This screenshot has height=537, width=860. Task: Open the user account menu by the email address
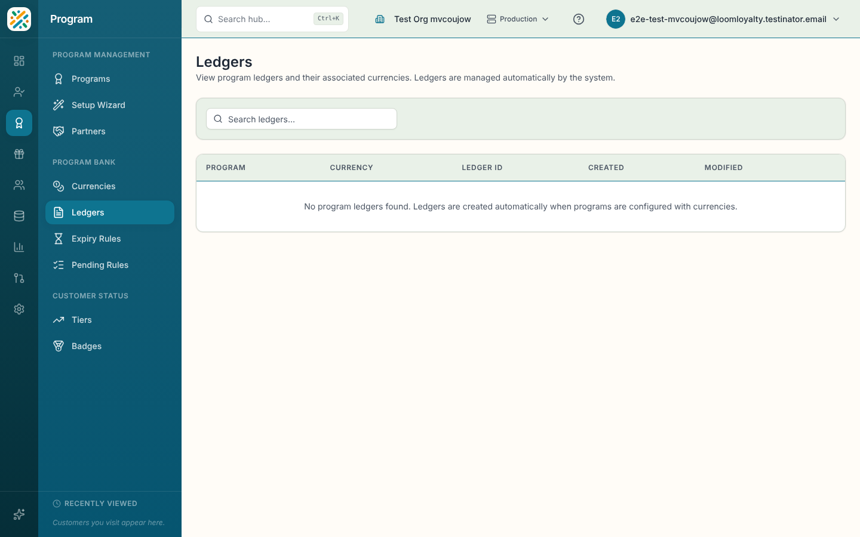coord(723,19)
